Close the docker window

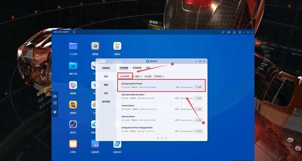tap(204, 61)
